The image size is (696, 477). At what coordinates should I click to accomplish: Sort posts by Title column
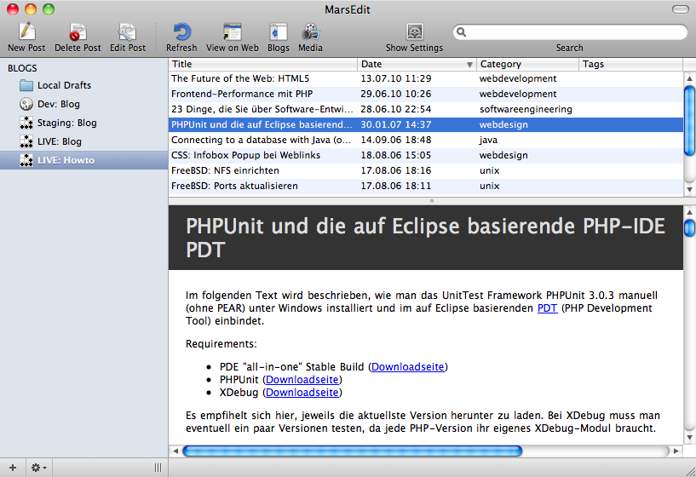[x=262, y=64]
